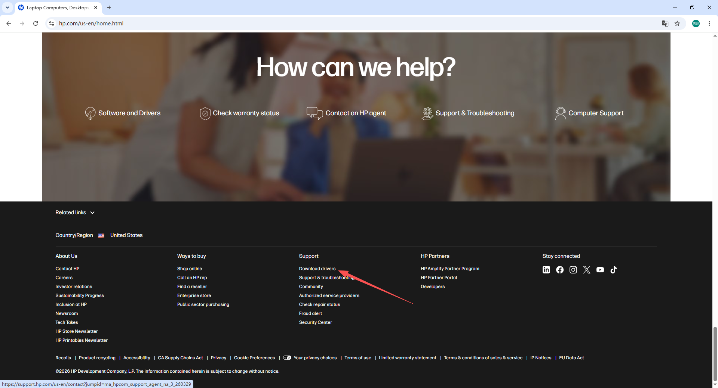Open the LinkedIn social icon
The image size is (718, 388).
pos(546,270)
